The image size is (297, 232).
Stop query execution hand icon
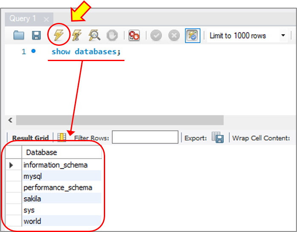[x=112, y=35]
